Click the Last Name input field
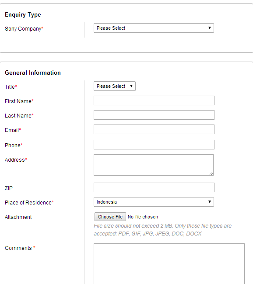The height and width of the screenshot is (284, 253). tap(154, 115)
